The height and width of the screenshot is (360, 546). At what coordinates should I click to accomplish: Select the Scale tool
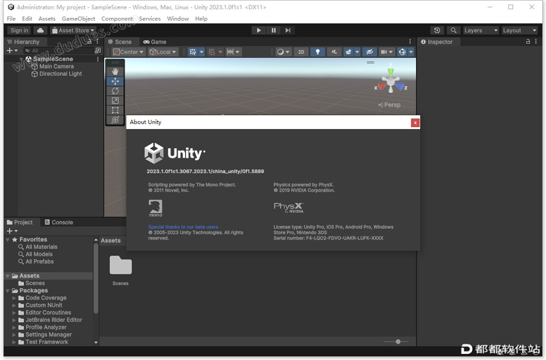coord(115,100)
